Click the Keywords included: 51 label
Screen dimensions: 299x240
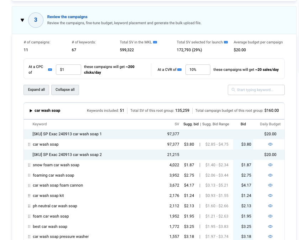coord(105,110)
